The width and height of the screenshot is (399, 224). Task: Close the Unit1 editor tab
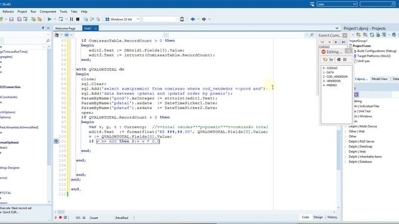[95, 28]
